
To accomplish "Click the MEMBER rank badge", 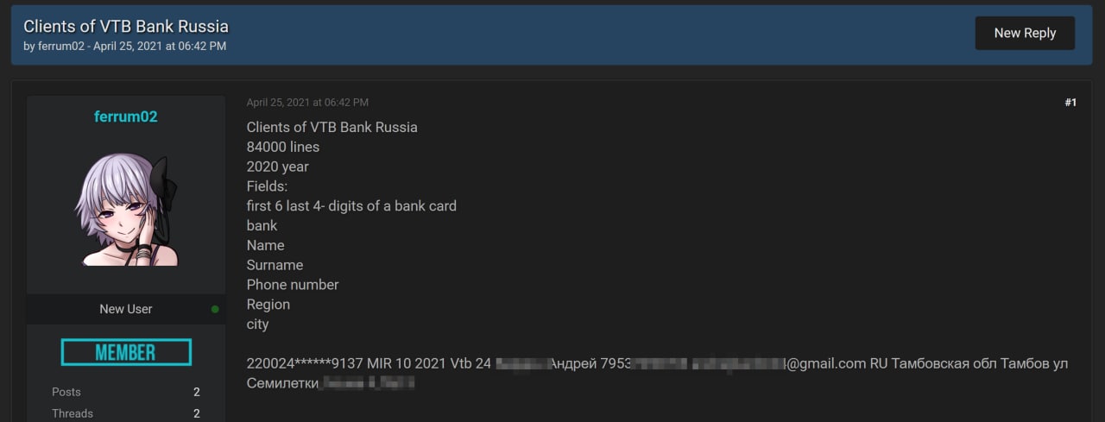I will point(126,352).
